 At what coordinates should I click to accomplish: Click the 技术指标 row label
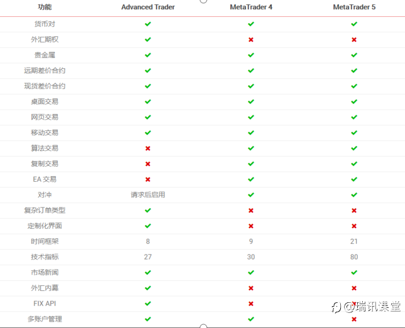45,257
